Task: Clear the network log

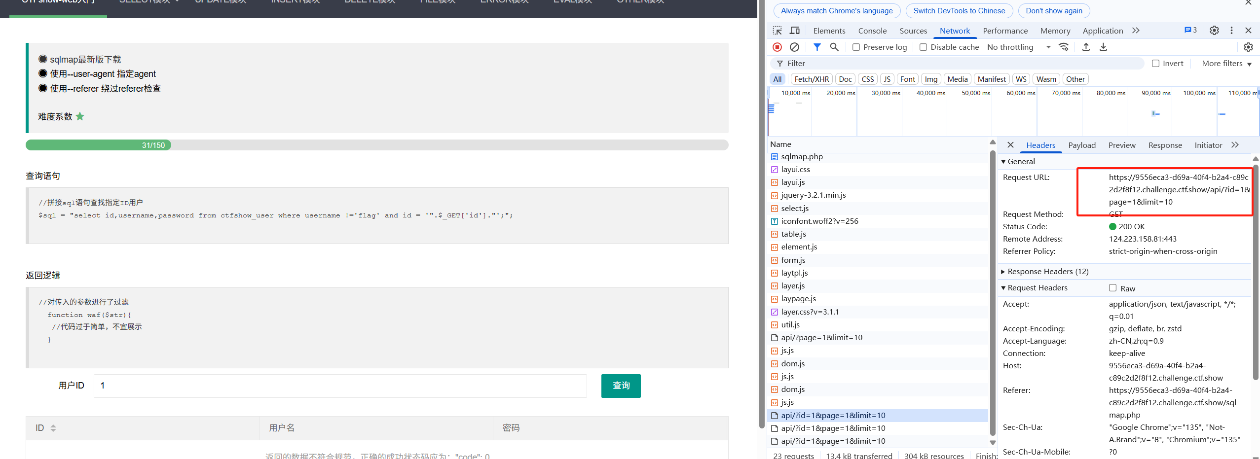Action: (x=794, y=47)
